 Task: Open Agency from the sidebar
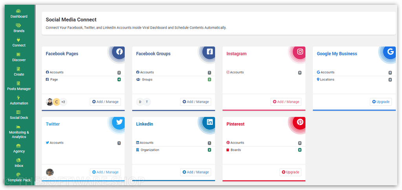coord(19,148)
